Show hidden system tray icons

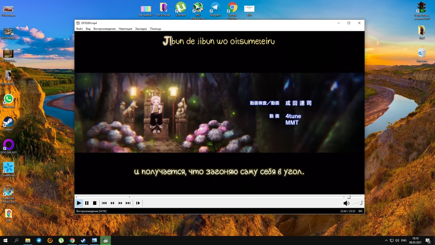pos(386,240)
